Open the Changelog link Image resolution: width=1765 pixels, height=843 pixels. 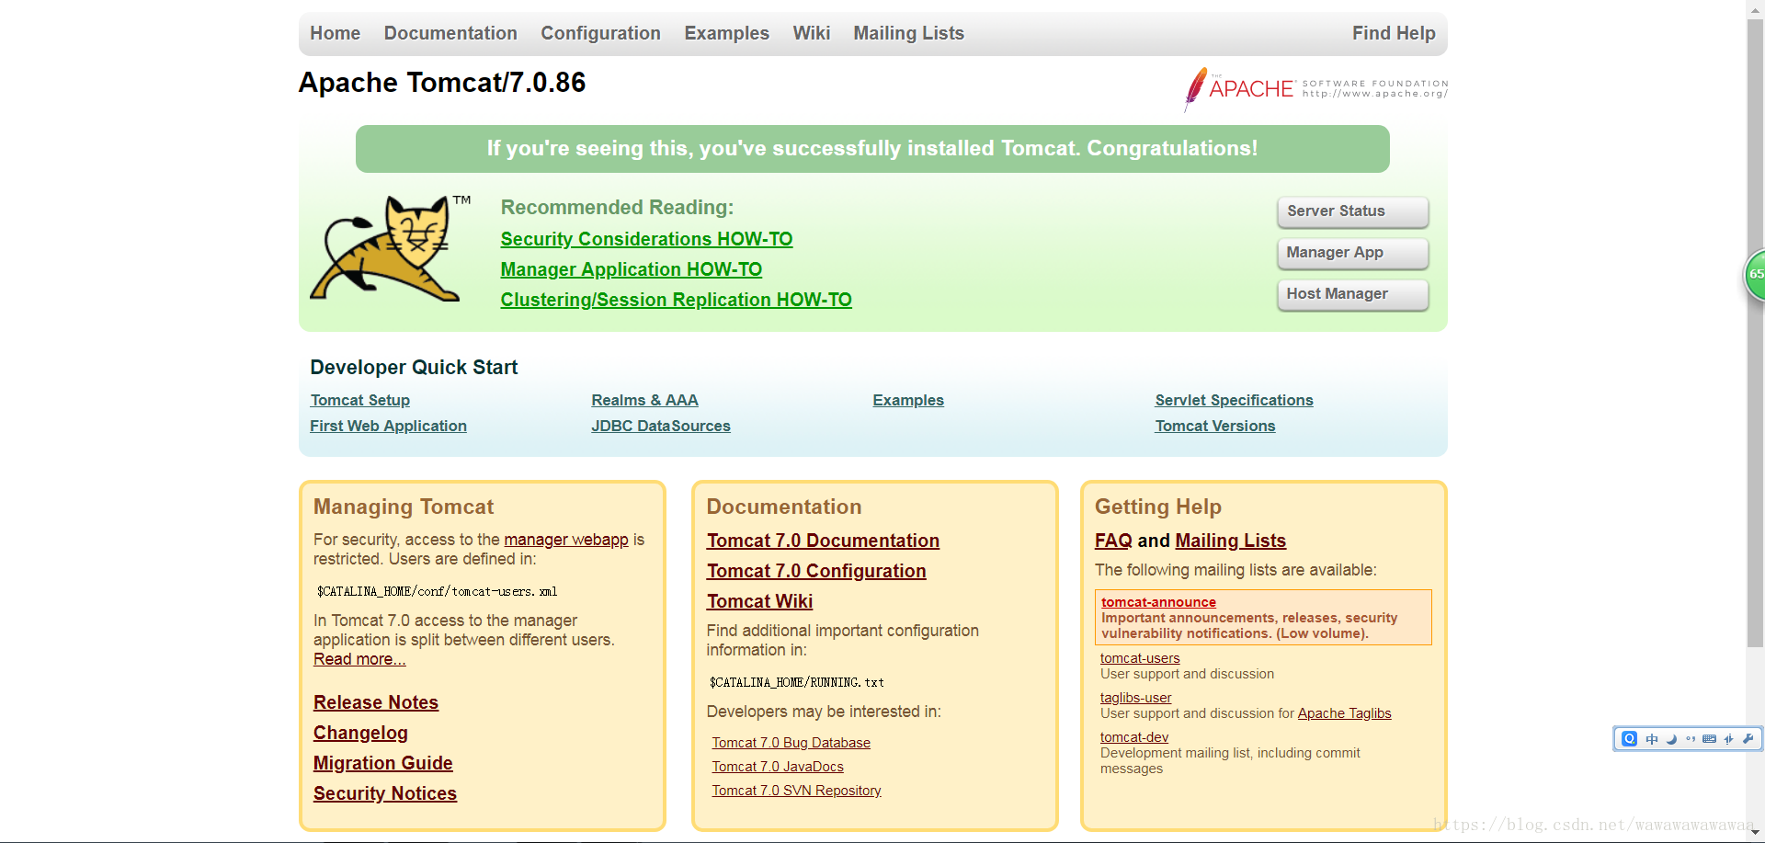tap(360, 733)
